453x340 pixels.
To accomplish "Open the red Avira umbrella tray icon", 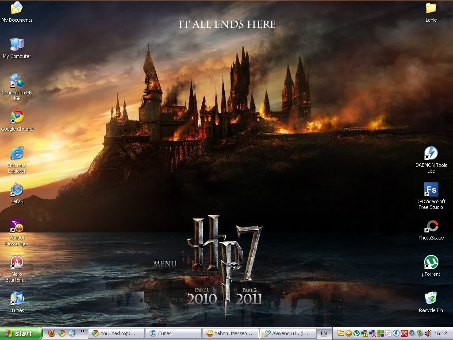I will (x=404, y=333).
